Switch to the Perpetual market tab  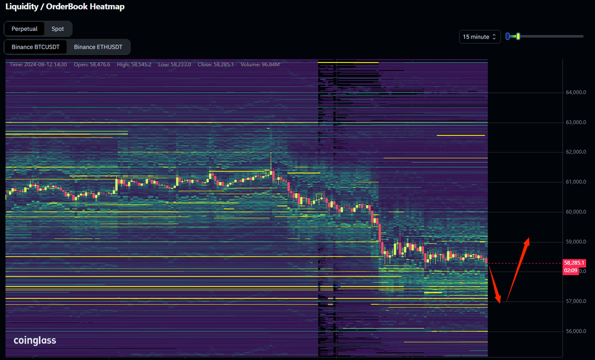(x=25, y=29)
